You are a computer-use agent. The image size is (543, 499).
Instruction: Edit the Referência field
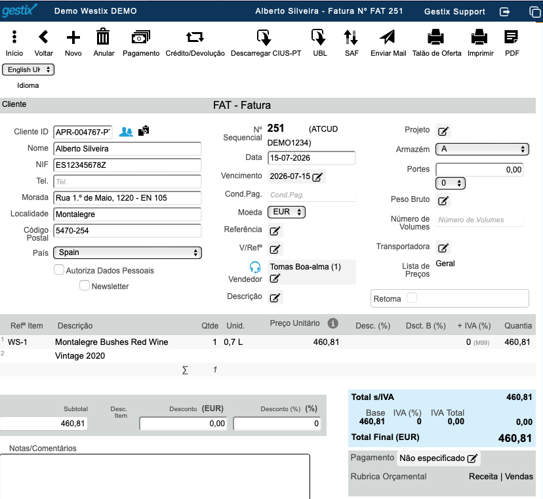pyautogui.click(x=275, y=231)
